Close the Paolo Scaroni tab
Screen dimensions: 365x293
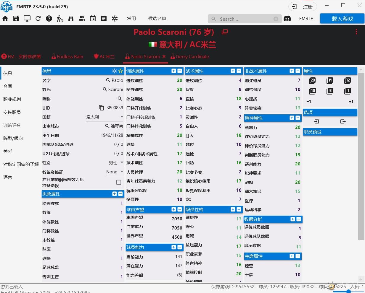164,56
